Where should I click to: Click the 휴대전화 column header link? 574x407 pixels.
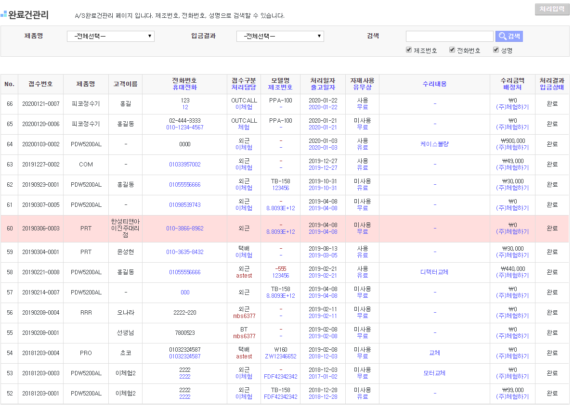184,88
